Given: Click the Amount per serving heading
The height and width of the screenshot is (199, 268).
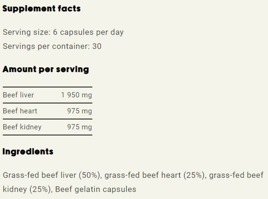Looking at the screenshot, I should click(x=46, y=70).
